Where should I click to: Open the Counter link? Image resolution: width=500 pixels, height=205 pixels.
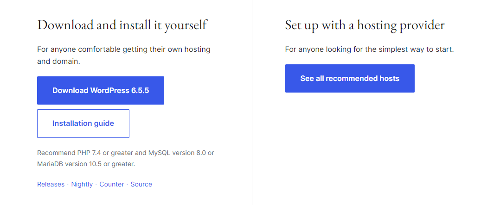pyautogui.click(x=112, y=184)
